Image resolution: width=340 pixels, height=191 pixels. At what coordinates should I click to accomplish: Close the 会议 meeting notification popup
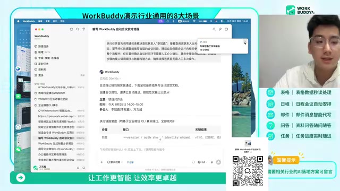coord(245,41)
